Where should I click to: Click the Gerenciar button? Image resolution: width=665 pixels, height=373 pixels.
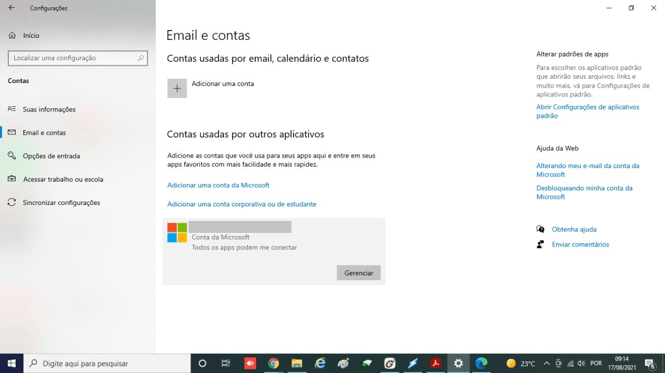(358, 273)
